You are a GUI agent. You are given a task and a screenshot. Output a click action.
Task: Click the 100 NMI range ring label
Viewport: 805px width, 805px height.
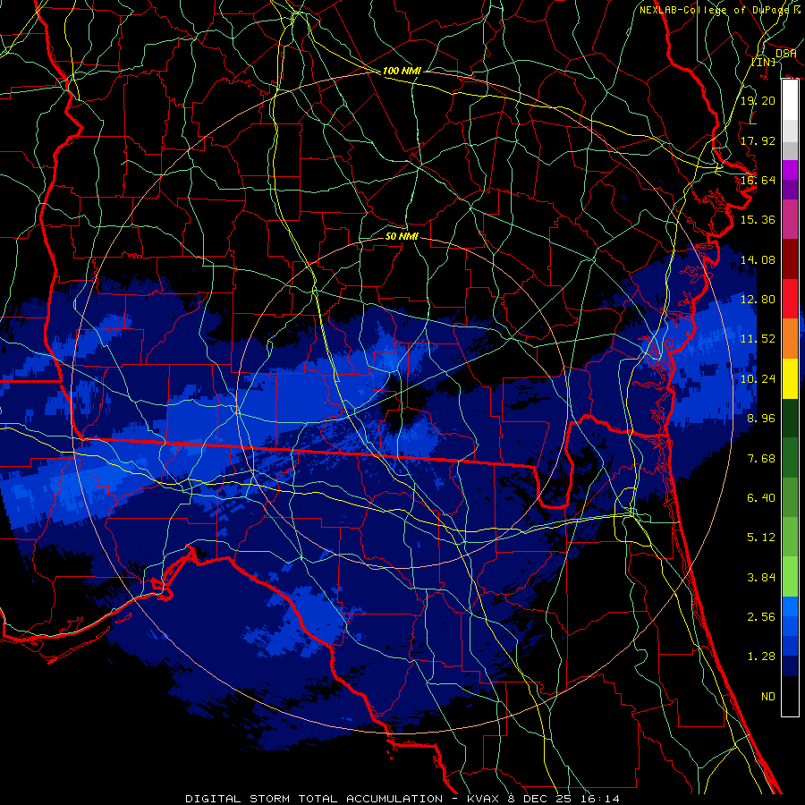point(402,71)
